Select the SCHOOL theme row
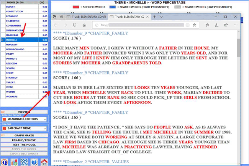This screenshot has width=249, height=166. pos(24,68)
